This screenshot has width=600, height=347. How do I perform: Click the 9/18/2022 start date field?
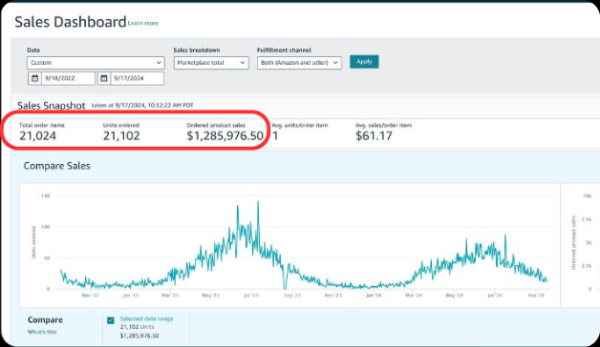point(68,78)
